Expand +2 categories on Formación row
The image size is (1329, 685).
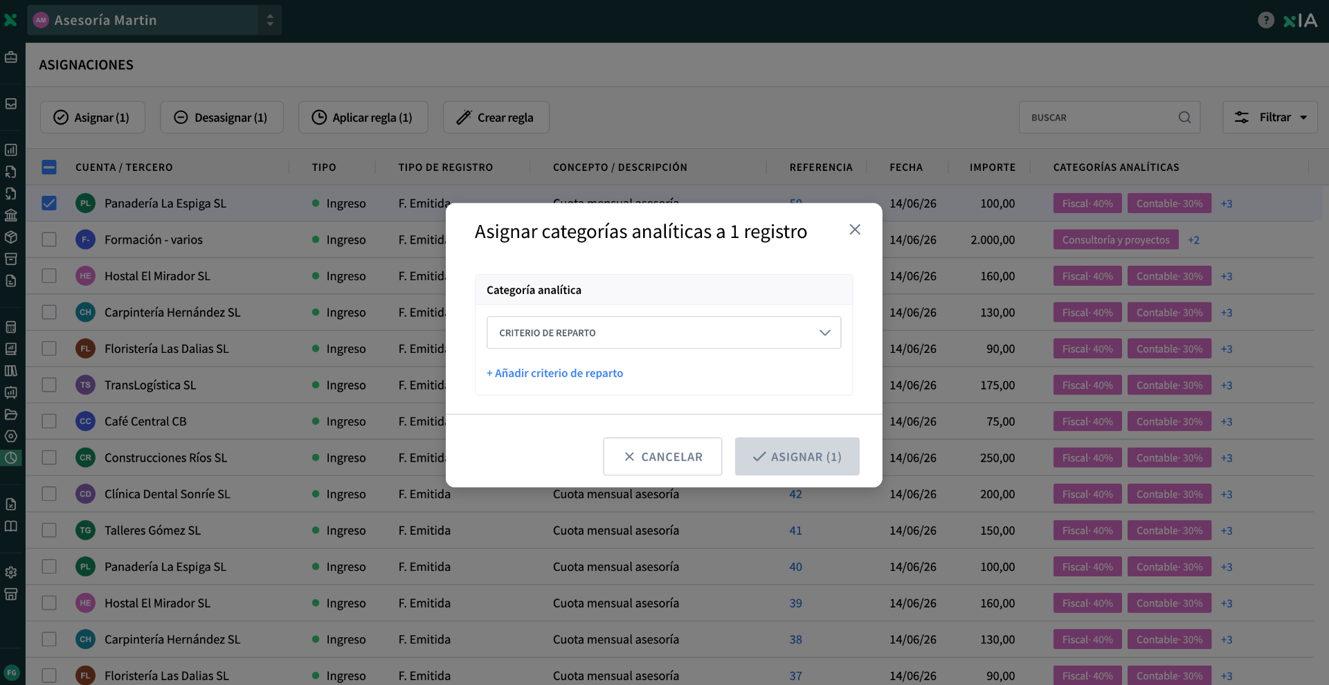(x=1193, y=240)
